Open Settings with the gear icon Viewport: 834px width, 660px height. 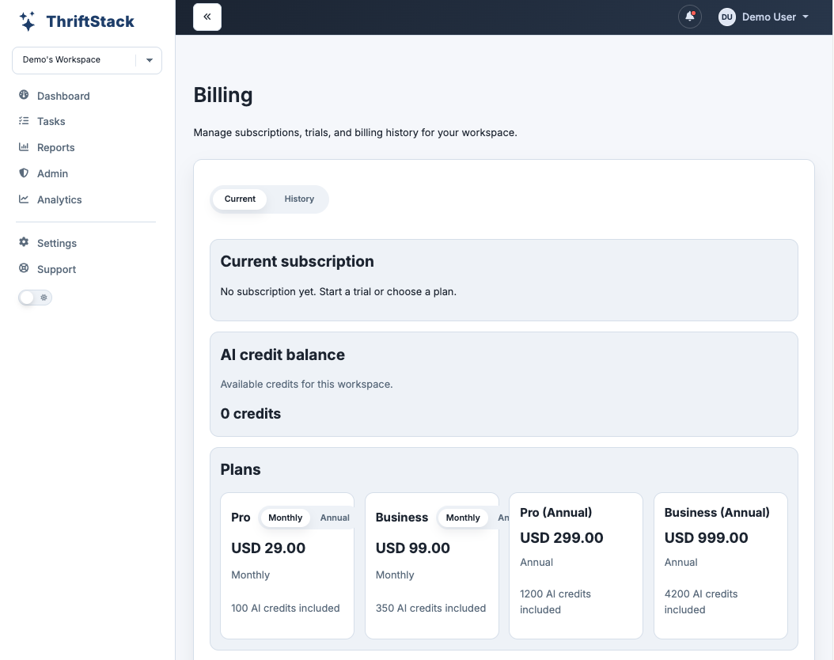click(x=24, y=243)
